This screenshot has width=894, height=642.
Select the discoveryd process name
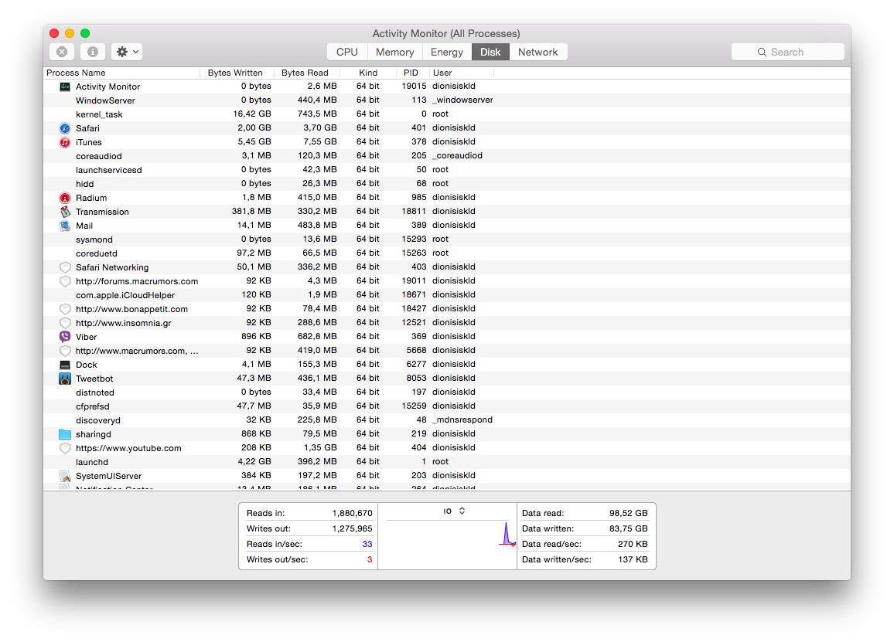point(98,420)
